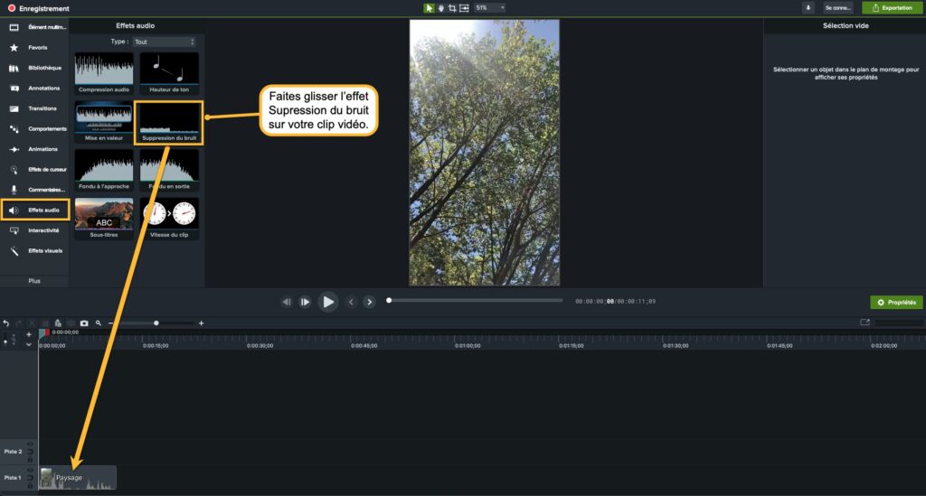Open the Type filter dropdown set to Tout
Image resolution: width=926 pixels, height=496 pixels.
tap(165, 42)
